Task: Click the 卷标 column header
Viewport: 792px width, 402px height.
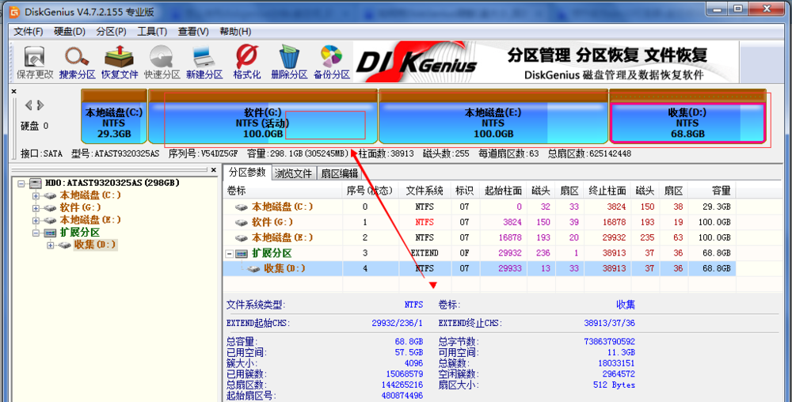Action: [283, 191]
